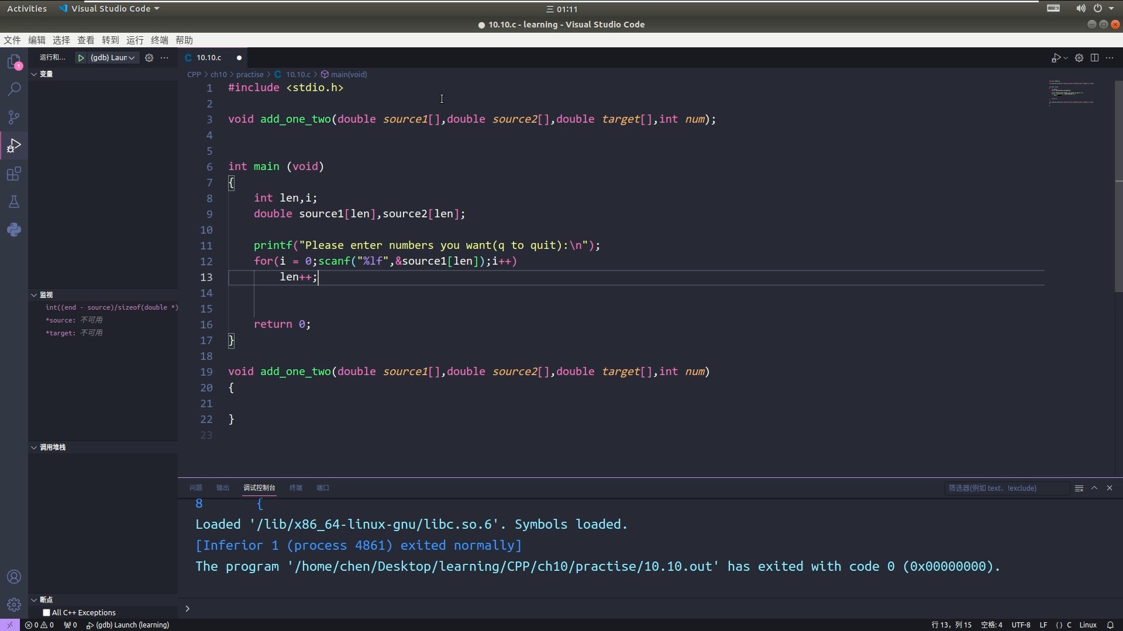Toggle All C++ Exceptions breakpoint checkbox
The image size is (1123, 631).
coord(46,612)
